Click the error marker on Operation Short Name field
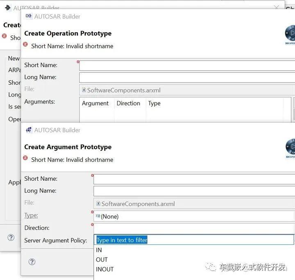 pyautogui.click(x=78, y=62)
